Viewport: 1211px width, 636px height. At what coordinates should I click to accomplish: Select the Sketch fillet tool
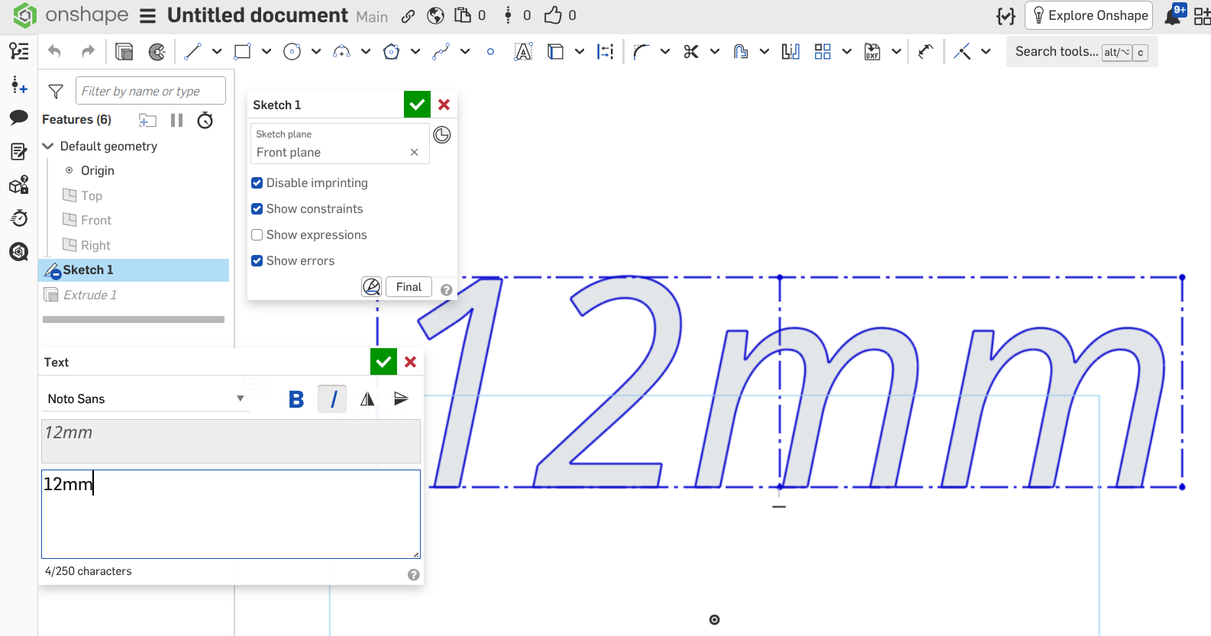641,51
